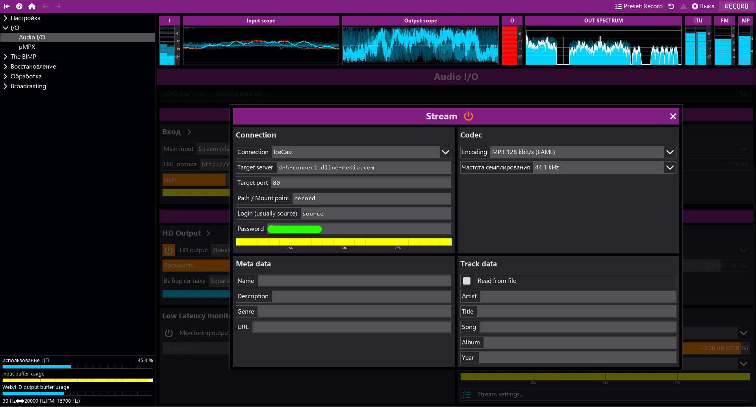
Task: Toggle the Выкл. bypass switch
Action: click(704, 6)
